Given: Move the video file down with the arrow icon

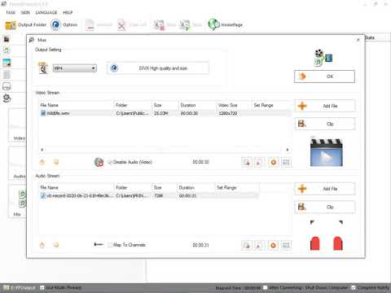Looking at the screenshot, I should 56,162.
